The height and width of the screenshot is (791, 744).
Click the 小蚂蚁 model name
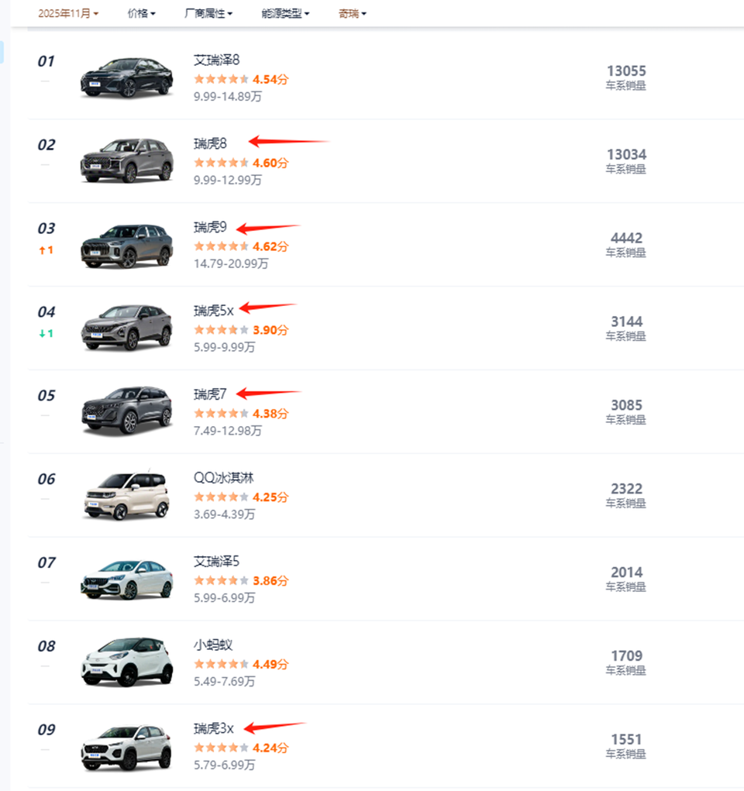click(213, 645)
